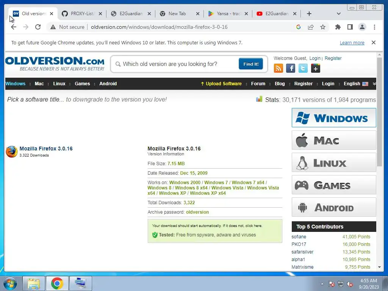
Task: Click the taskbar clock showing 4:55 AM
Action: pos(369,284)
